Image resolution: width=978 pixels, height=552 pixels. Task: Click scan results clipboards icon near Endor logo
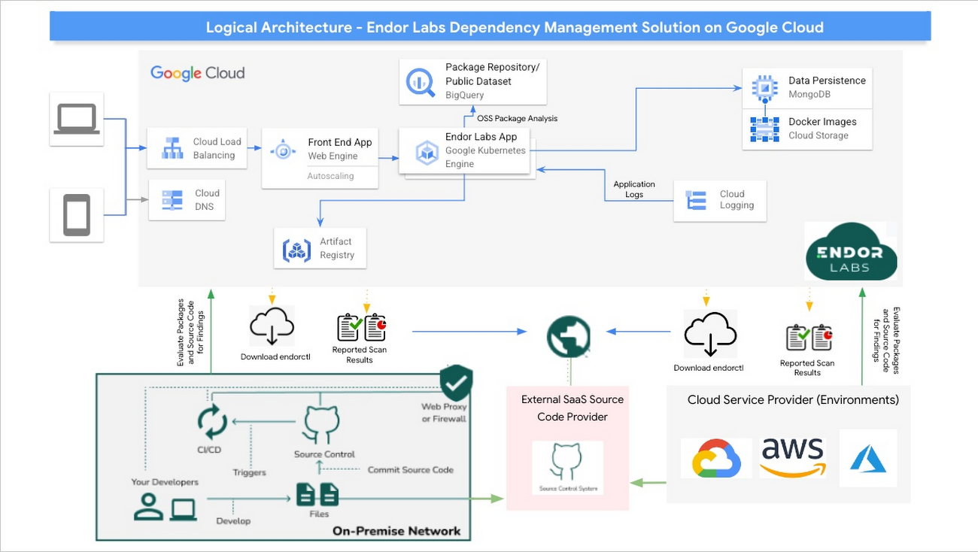(x=809, y=338)
